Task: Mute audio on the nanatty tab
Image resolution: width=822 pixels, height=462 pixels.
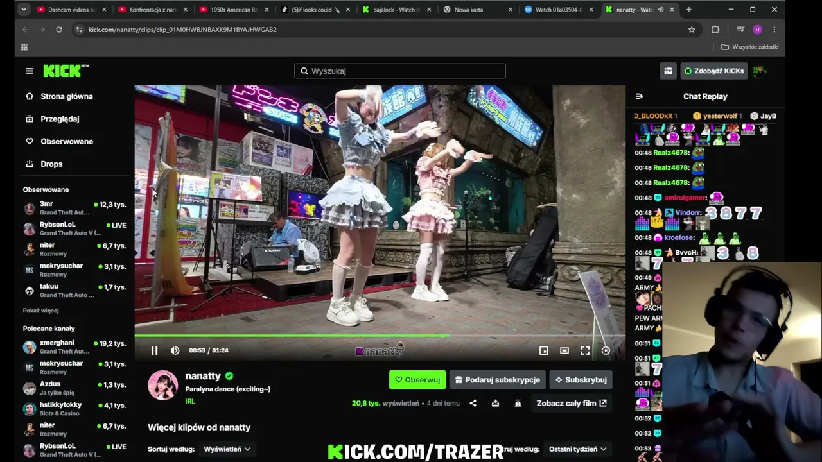Action: click(x=661, y=10)
